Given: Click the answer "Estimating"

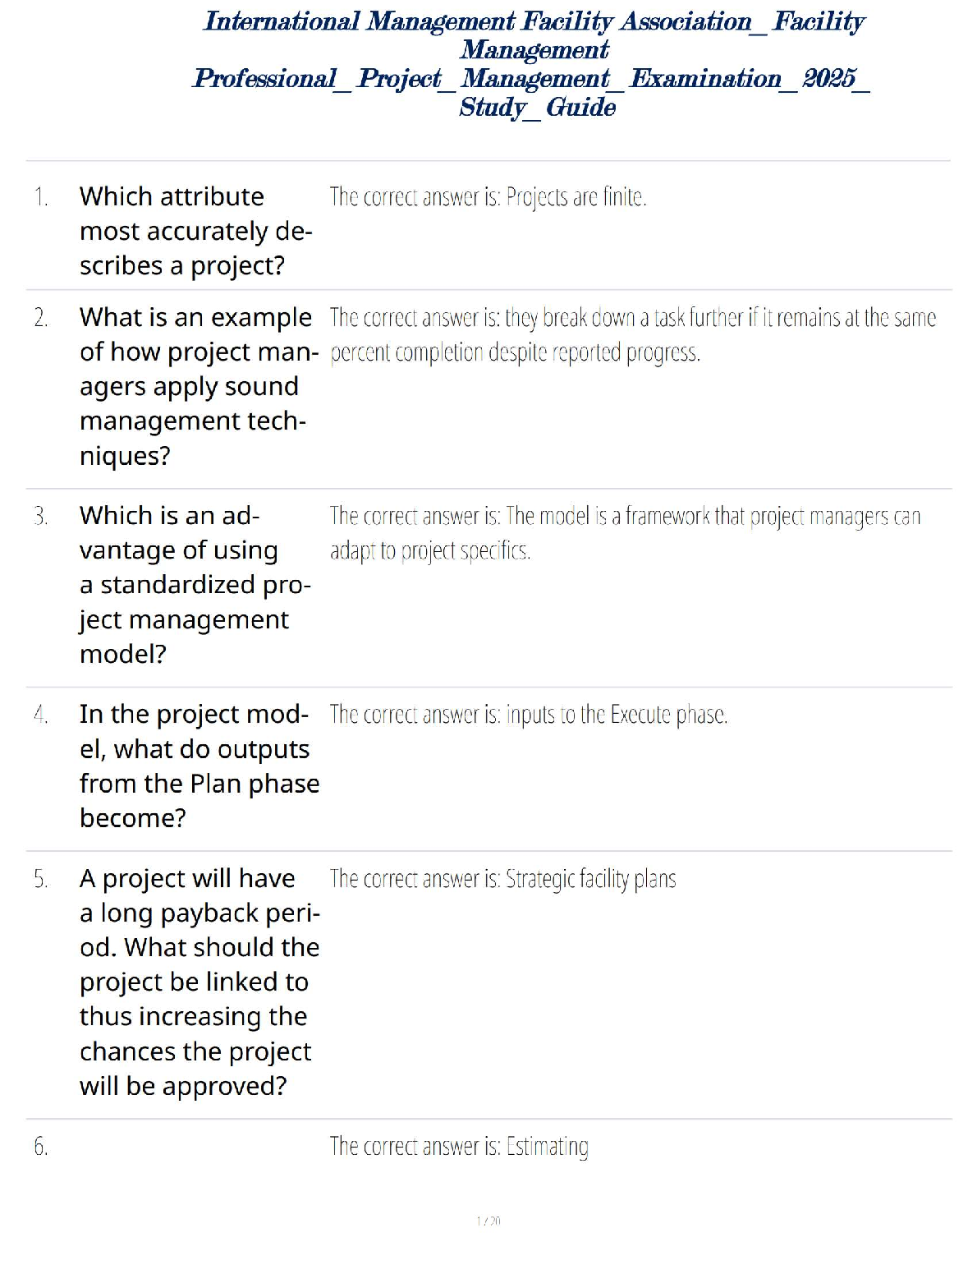Looking at the screenshot, I should coord(459,1146).
